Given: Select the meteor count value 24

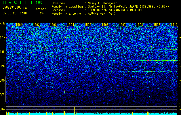Looking at the screenshot, I should click(42, 13).
